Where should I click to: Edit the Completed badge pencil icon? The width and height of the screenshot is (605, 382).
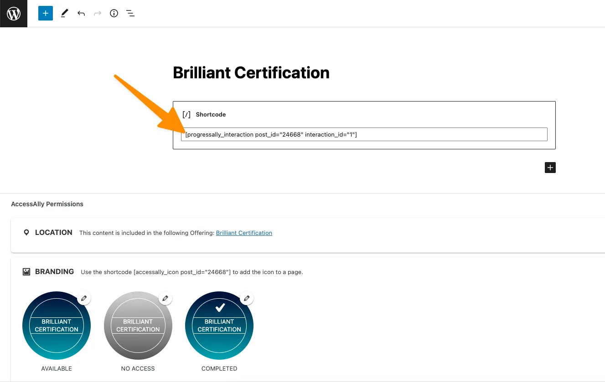coord(247,298)
